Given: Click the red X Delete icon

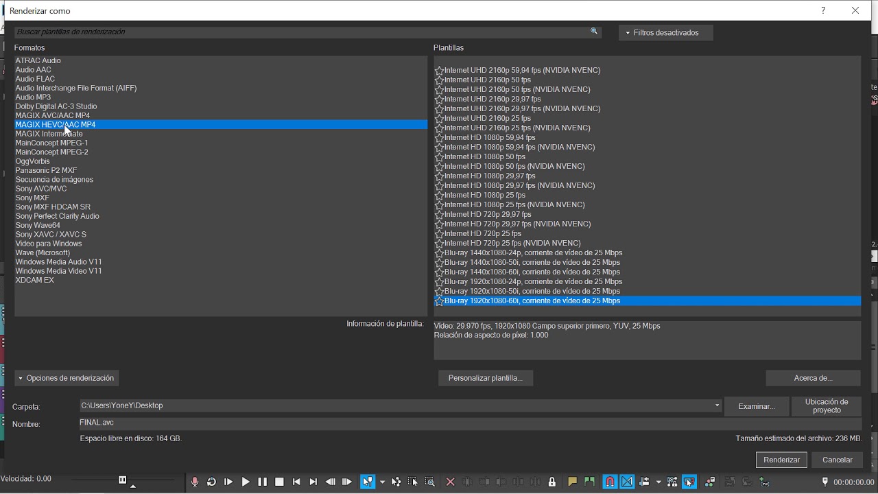Looking at the screenshot, I should (451, 482).
